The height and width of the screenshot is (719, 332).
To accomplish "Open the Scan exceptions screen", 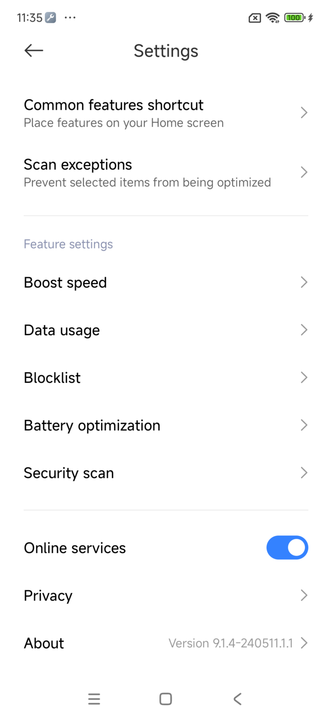I will (166, 172).
